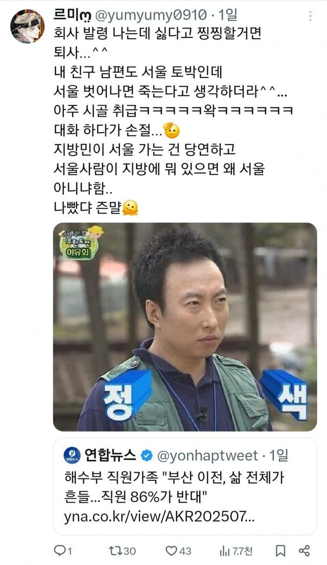Open the attached TV show image
The image size is (327, 565).
[x=185, y=327]
